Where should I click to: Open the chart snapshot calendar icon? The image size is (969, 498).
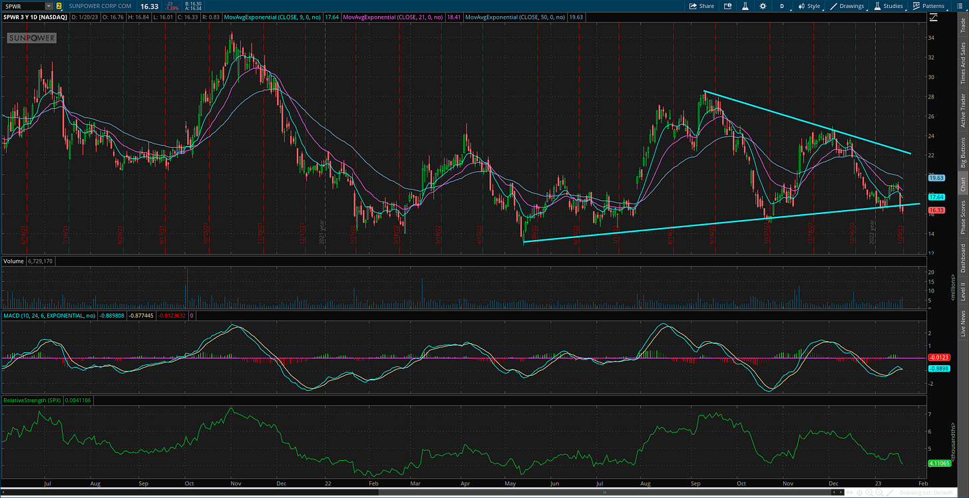[x=727, y=6]
